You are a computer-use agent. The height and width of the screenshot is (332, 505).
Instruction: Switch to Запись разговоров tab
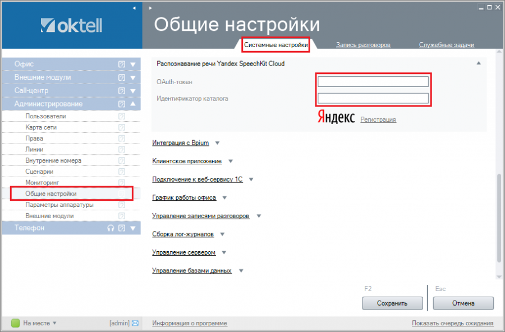[363, 45]
